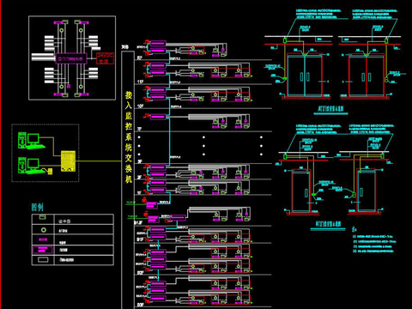Click the card reader symbol in legend
Screen dimensions: 412x309
tap(43, 217)
